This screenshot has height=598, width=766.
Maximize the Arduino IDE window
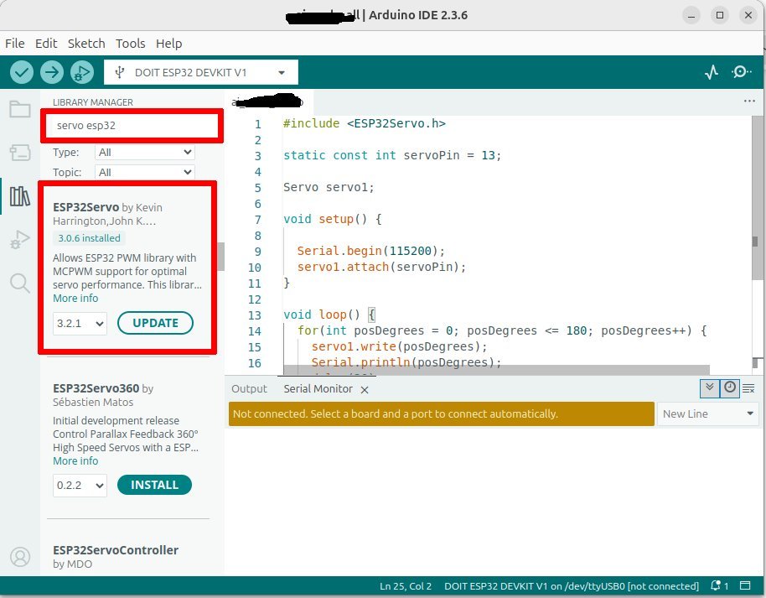tap(720, 15)
